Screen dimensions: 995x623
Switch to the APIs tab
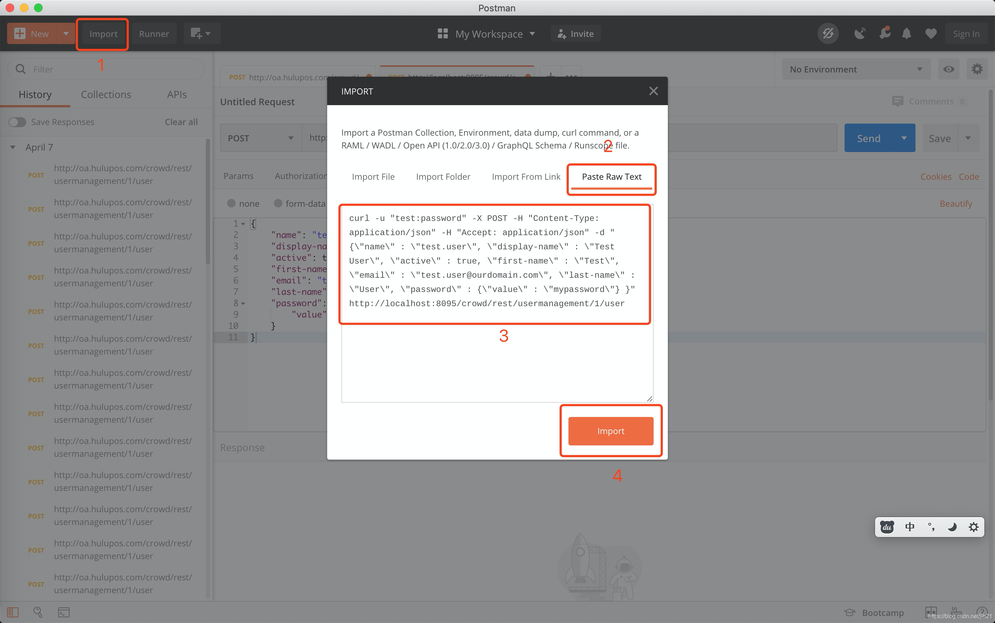tap(177, 95)
